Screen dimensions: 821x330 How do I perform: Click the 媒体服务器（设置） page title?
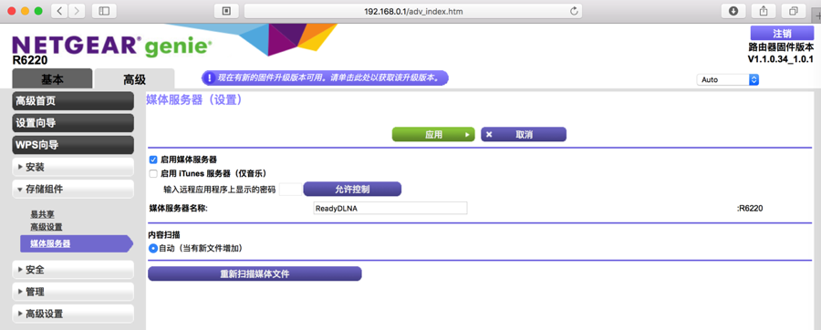click(193, 100)
